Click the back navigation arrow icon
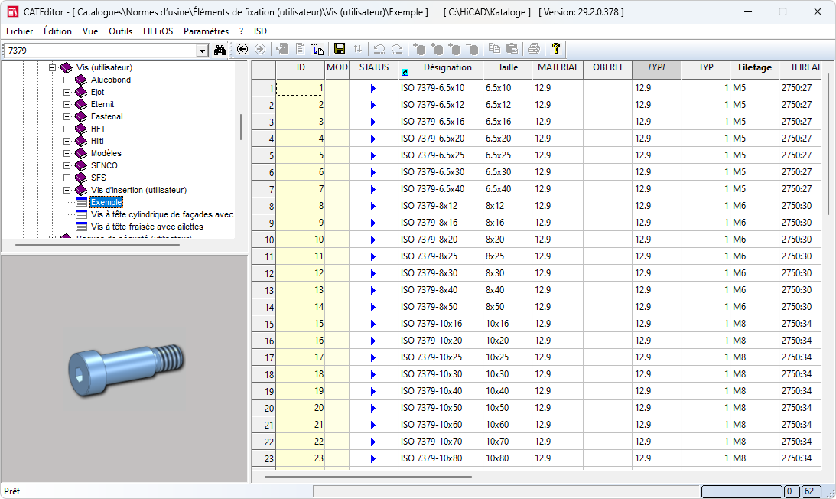This screenshot has height=499, width=836. click(242, 49)
